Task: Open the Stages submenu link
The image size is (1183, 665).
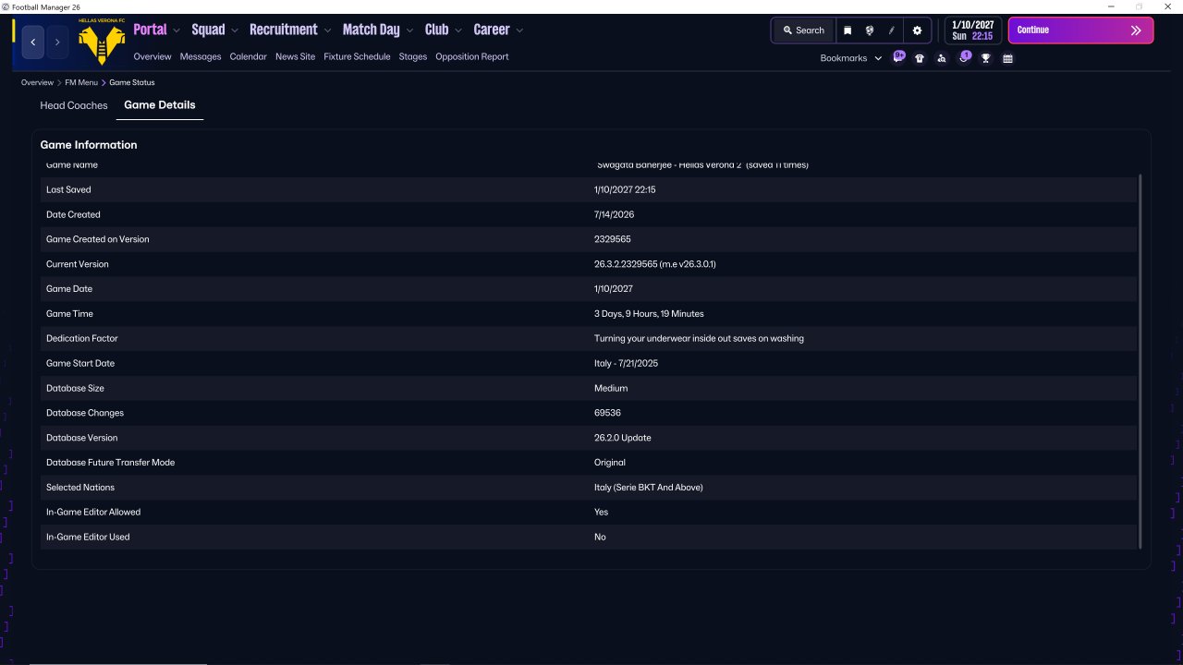Action: (413, 56)
